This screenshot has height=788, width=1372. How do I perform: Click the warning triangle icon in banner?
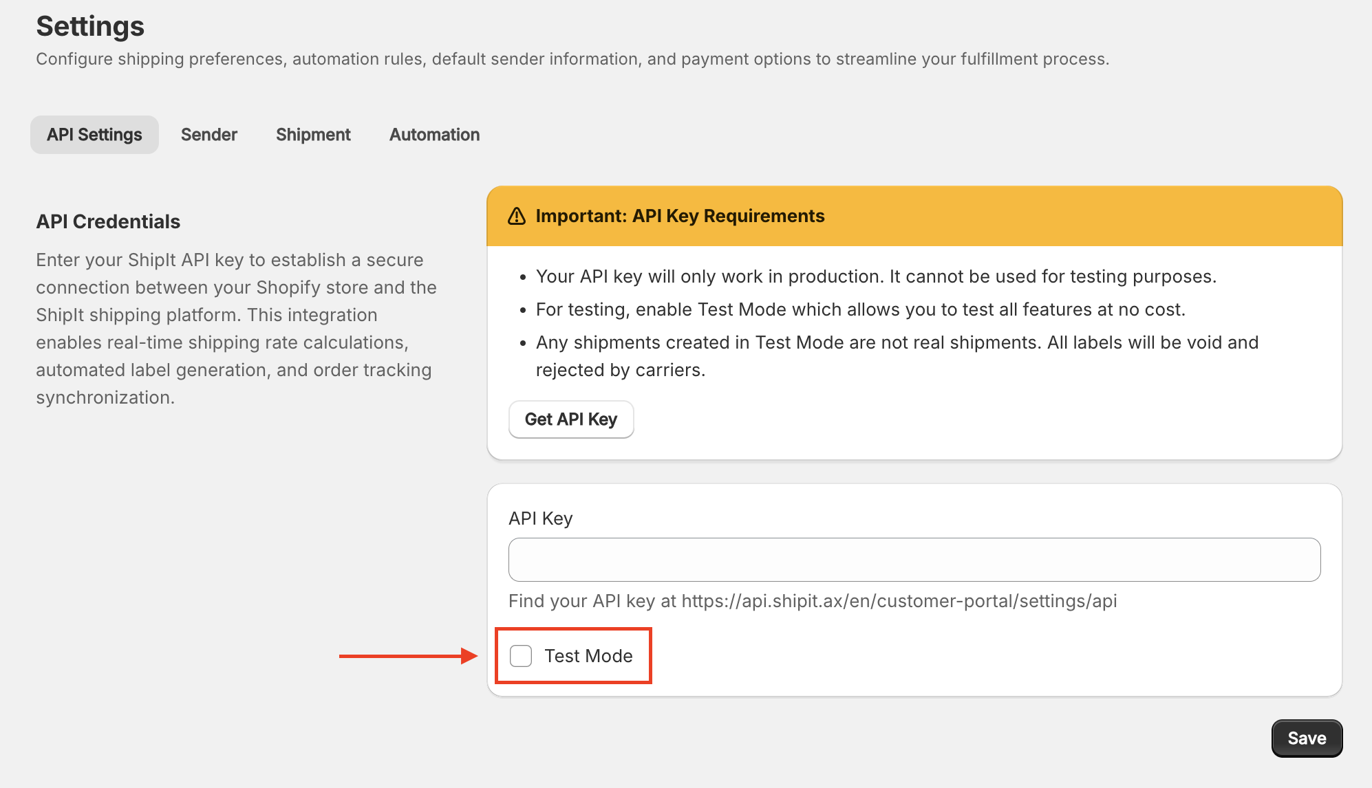click(516, 216)
